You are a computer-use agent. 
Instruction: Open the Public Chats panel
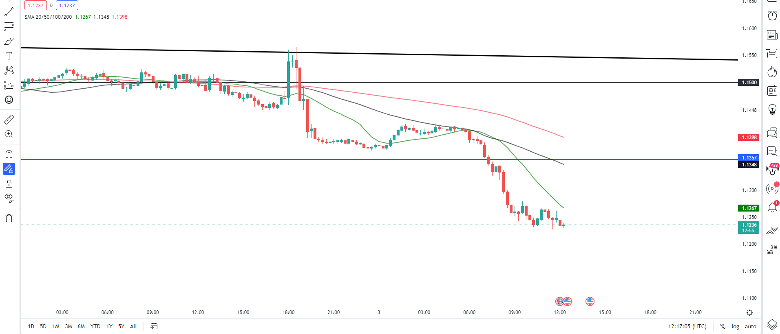tap(772, 133)
